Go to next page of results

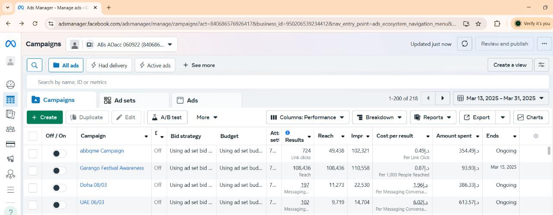click(x=442, y=98)
